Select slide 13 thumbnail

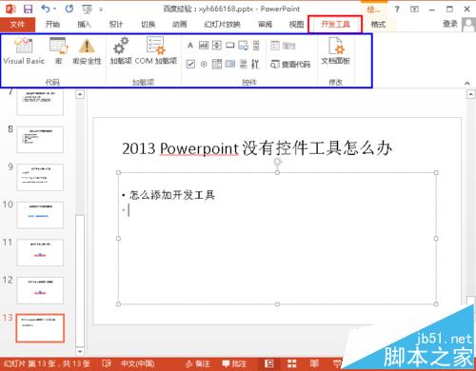click(40, 328)
